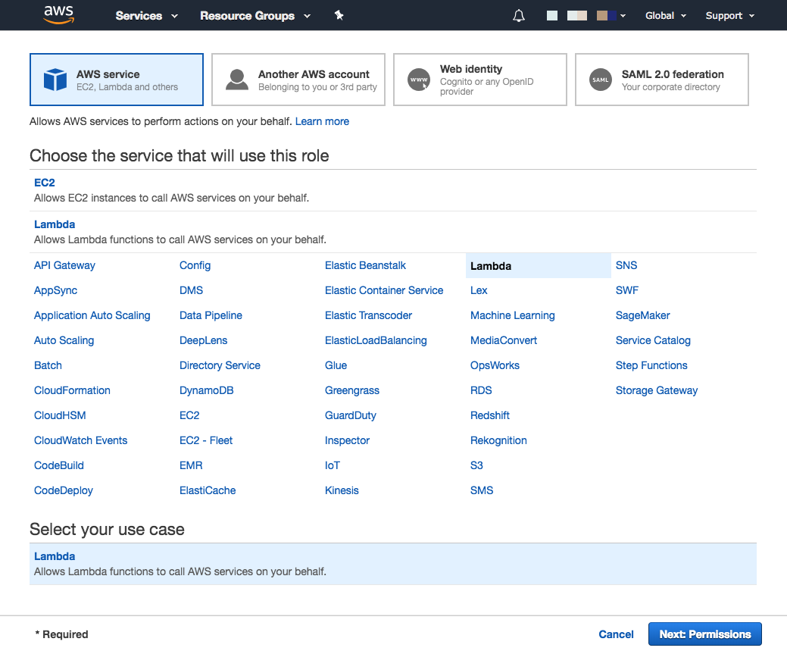The image size is (787, 651).
Task: Pick API Gateway service
Action: pos(64,265)
